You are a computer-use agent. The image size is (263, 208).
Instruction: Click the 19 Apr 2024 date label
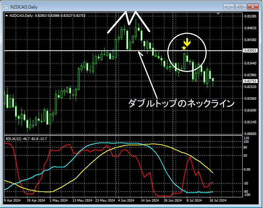click(36, 200)
